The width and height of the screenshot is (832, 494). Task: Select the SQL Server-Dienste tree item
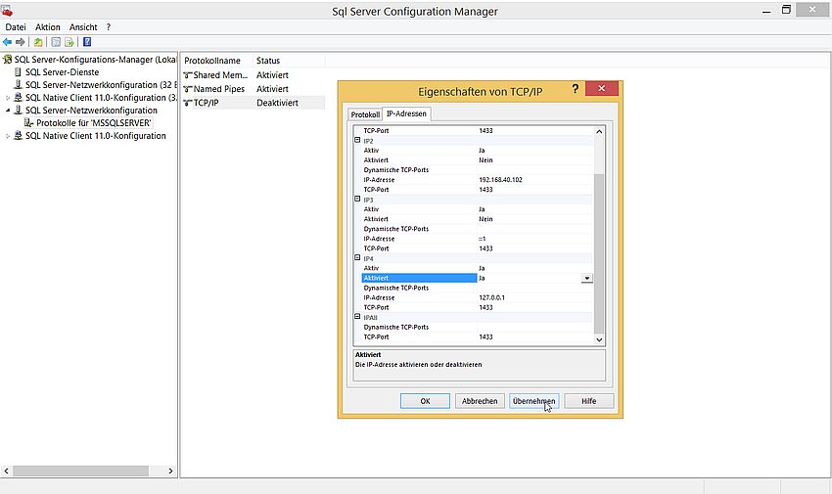click(x=62, y=72)
